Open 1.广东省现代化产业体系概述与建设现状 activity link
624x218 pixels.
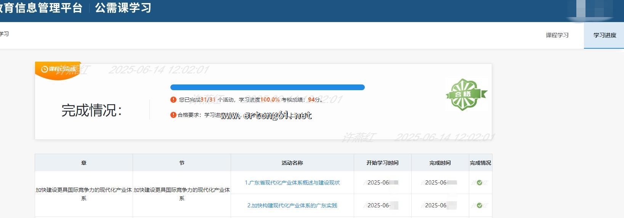tap(292, 183)
